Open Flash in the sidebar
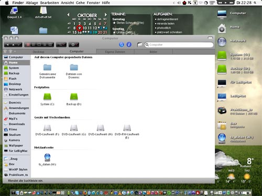Viewport: 262px width, 196px height. [16, 78]
